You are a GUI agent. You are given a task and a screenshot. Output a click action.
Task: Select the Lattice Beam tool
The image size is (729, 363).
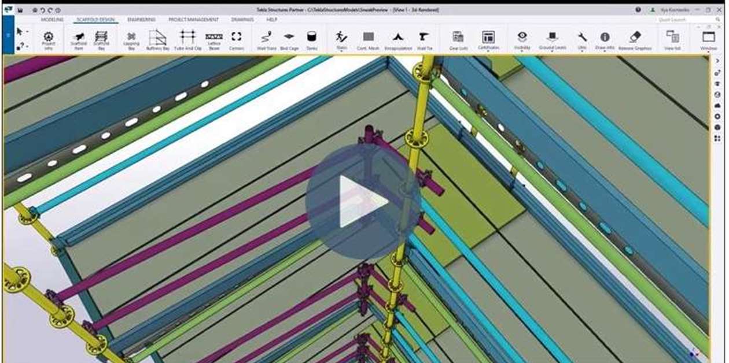(214, 40)
